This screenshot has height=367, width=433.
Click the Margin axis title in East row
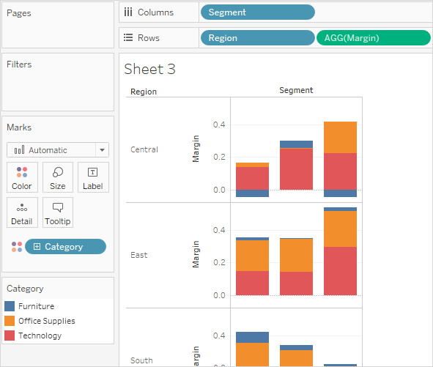[x=196, y=254]
